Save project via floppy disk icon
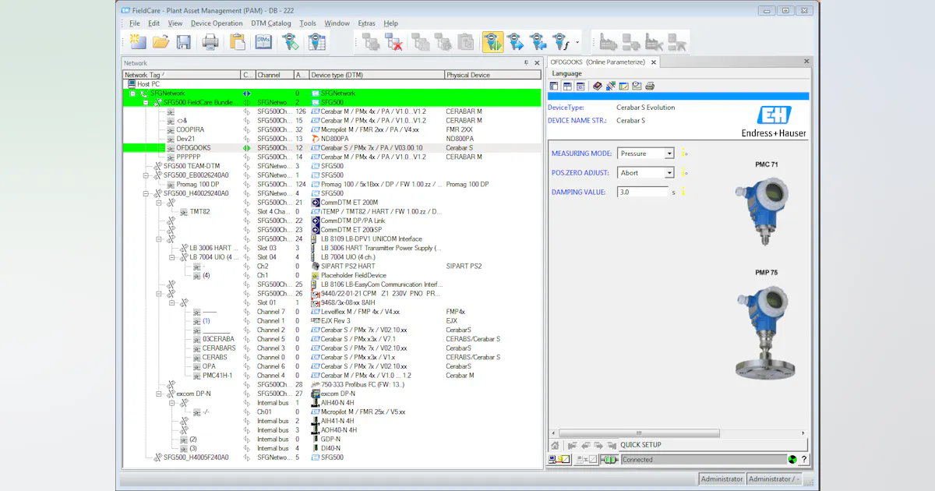 [184, 42]
